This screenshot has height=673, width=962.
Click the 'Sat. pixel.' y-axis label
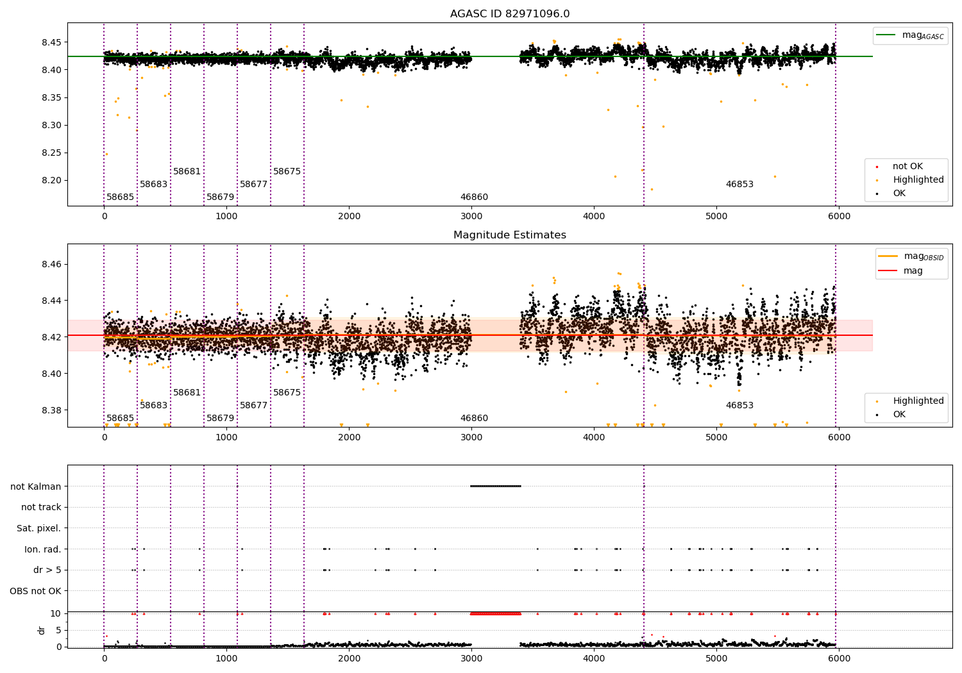39,529
